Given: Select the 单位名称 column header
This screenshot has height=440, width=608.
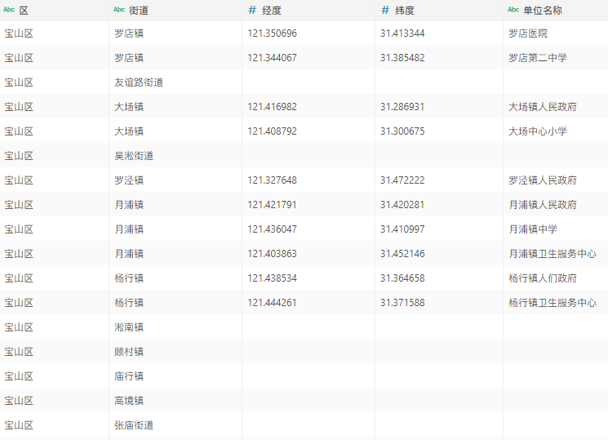Looking at the screenshot, I should (556, 11).
